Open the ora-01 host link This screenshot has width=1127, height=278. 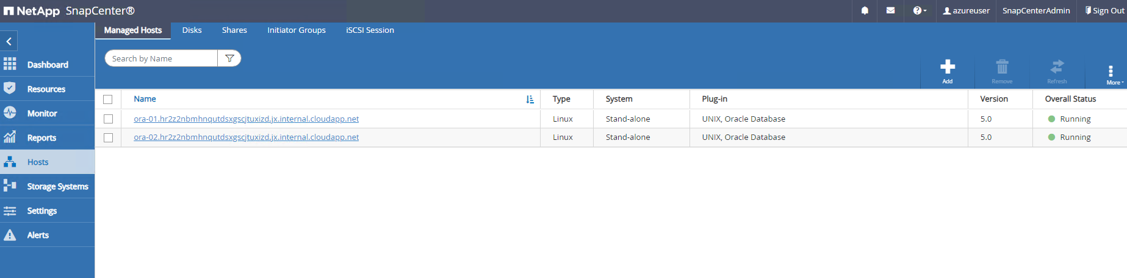[x=246, y=119]
